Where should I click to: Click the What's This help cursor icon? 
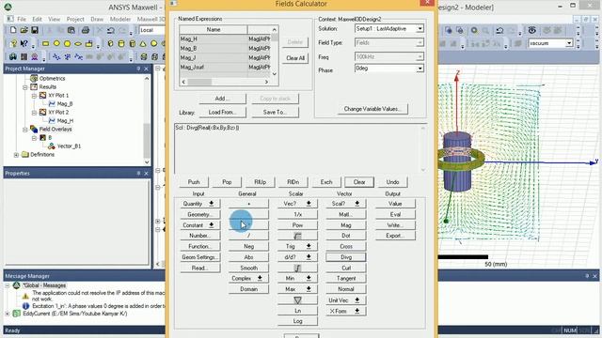pyautogui.click(x=24, y=44)
